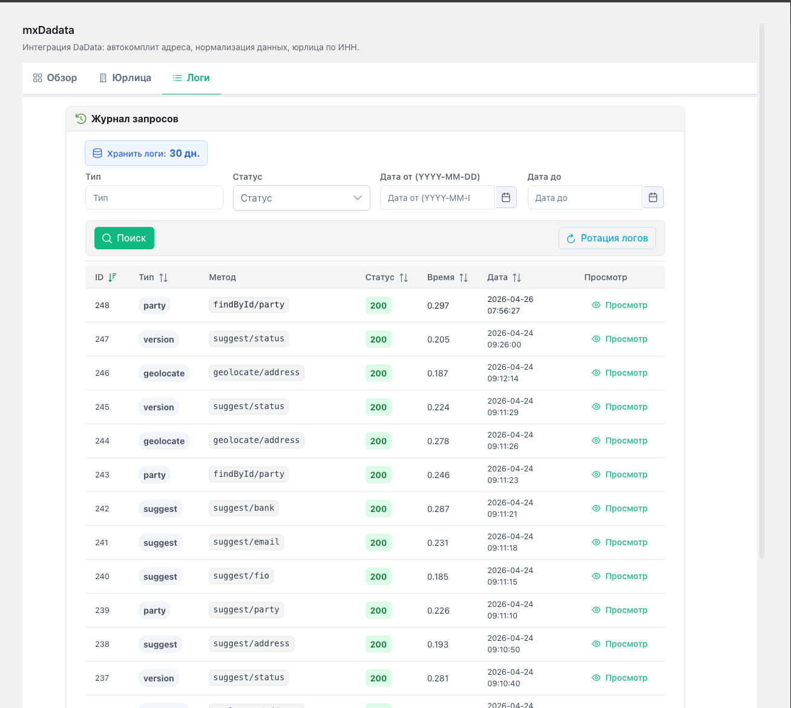Click the eye icon for log 244
This screenshot has height=708, width=791.
(596, 441)
